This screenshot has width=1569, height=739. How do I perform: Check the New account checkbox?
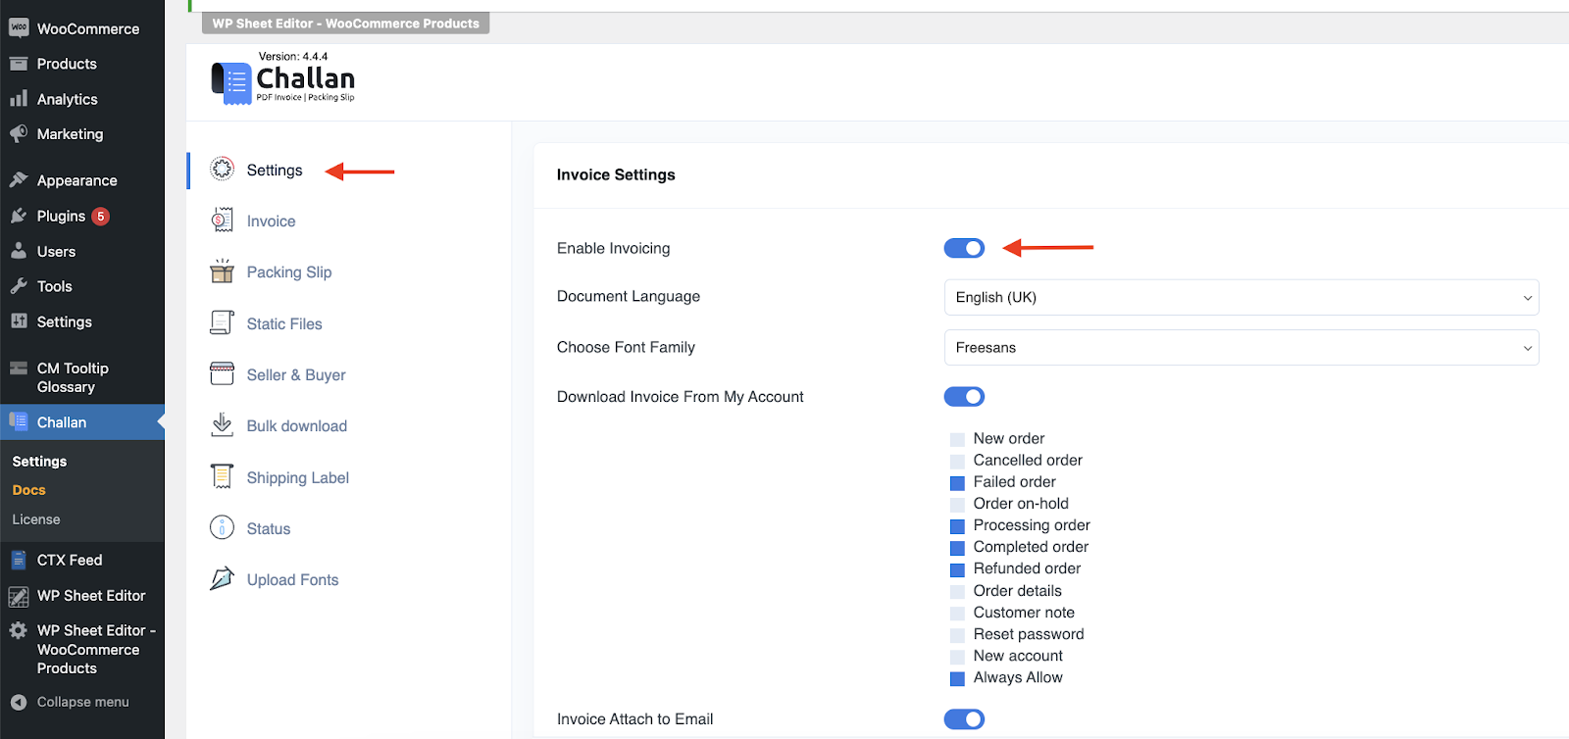click(x=957, y=657)
